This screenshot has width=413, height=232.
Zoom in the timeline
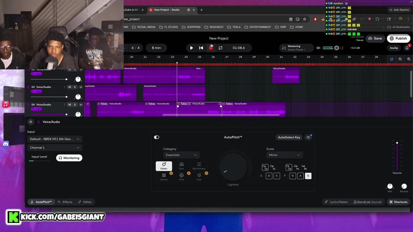point(409,59)
